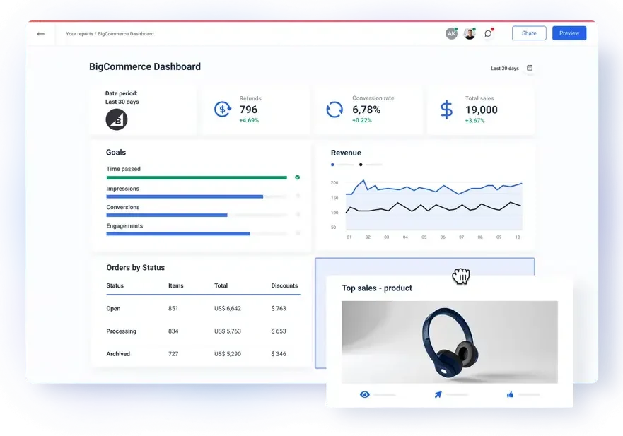Click the arrow clicks icon under product

438,394
